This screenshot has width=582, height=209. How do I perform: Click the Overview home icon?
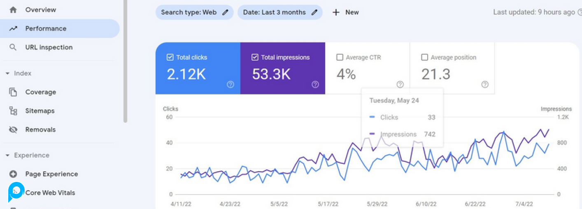[x=13, y=9]
